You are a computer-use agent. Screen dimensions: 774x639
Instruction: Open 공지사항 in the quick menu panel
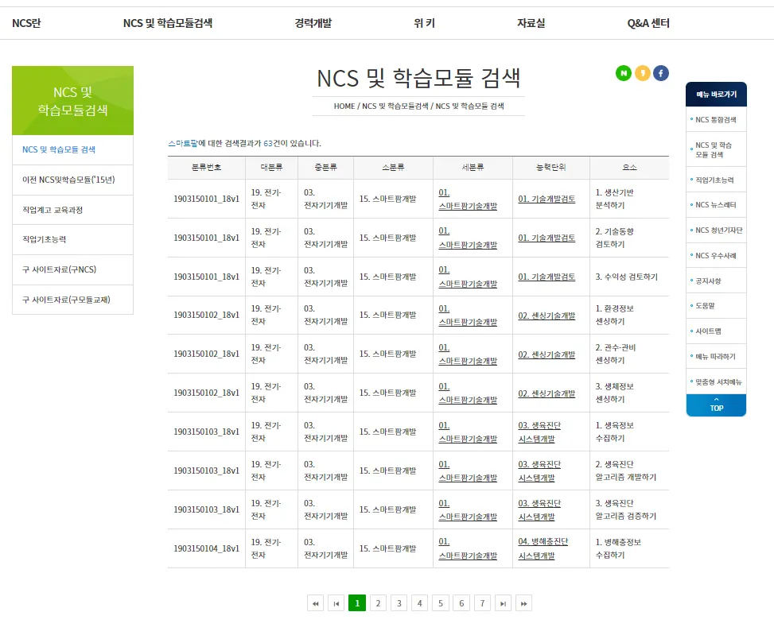pyautogui.click(x=707, y=281)
